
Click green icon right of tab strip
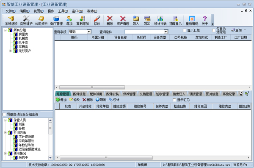point(247,93)
